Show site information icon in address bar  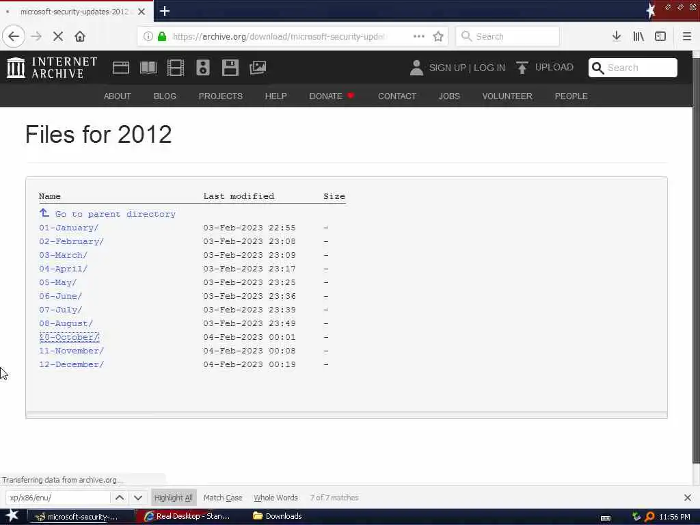pos(148,36)
